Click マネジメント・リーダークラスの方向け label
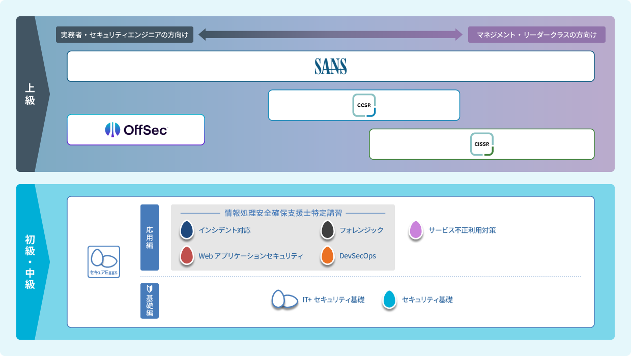Screen dimensions: 631x356 (x=537, y=35)
